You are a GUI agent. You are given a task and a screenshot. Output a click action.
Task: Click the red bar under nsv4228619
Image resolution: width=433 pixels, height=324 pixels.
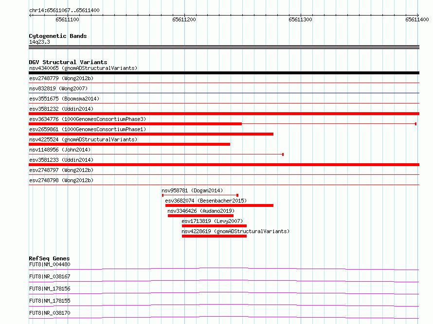(214, 236)
